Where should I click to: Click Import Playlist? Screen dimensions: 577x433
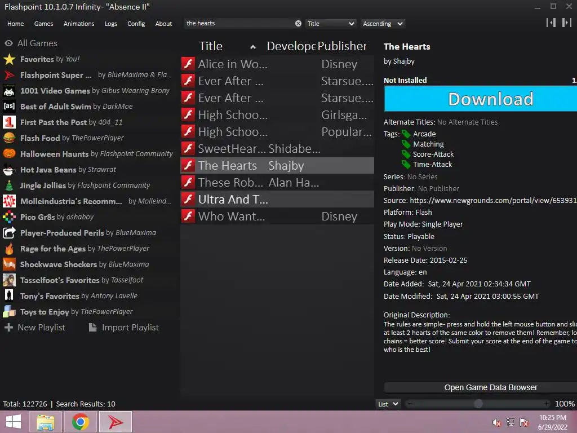(x=124, y=328)
